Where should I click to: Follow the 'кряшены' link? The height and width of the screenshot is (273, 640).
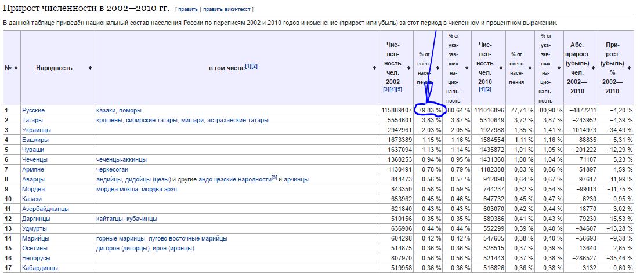(110, 120)
